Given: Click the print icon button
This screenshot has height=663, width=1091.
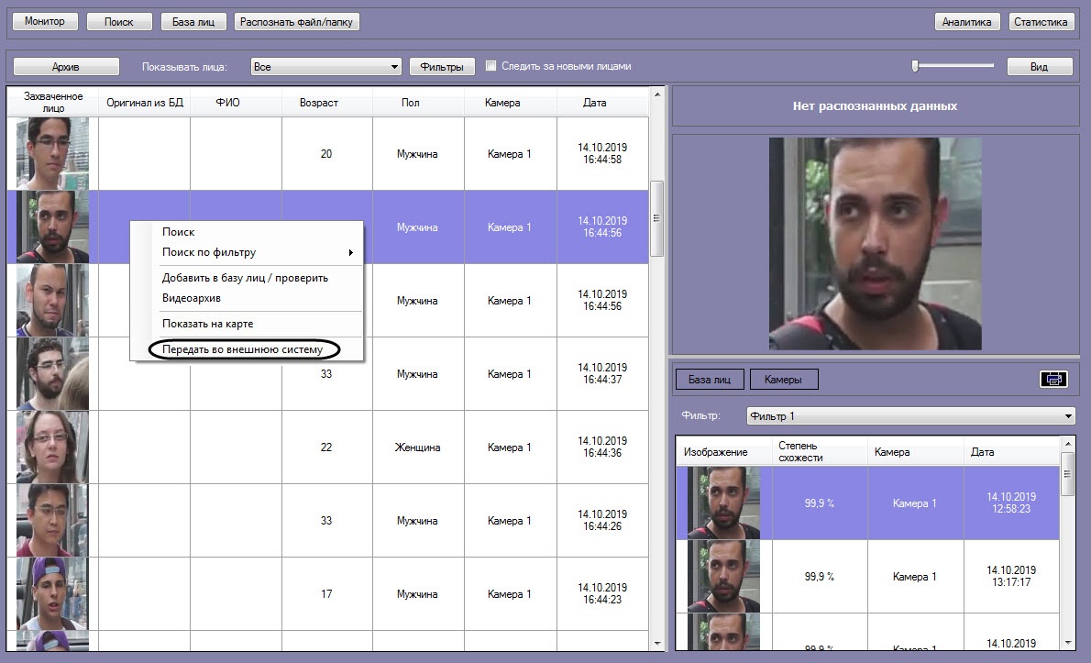Looking at the screenshot, I should 1053,379.
